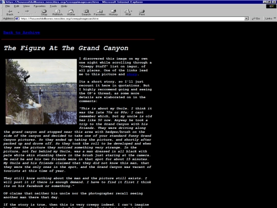This screenshot has height=208, width=277.
Task: Click the Windows throbber logo at top right
Action: [271, 6]
